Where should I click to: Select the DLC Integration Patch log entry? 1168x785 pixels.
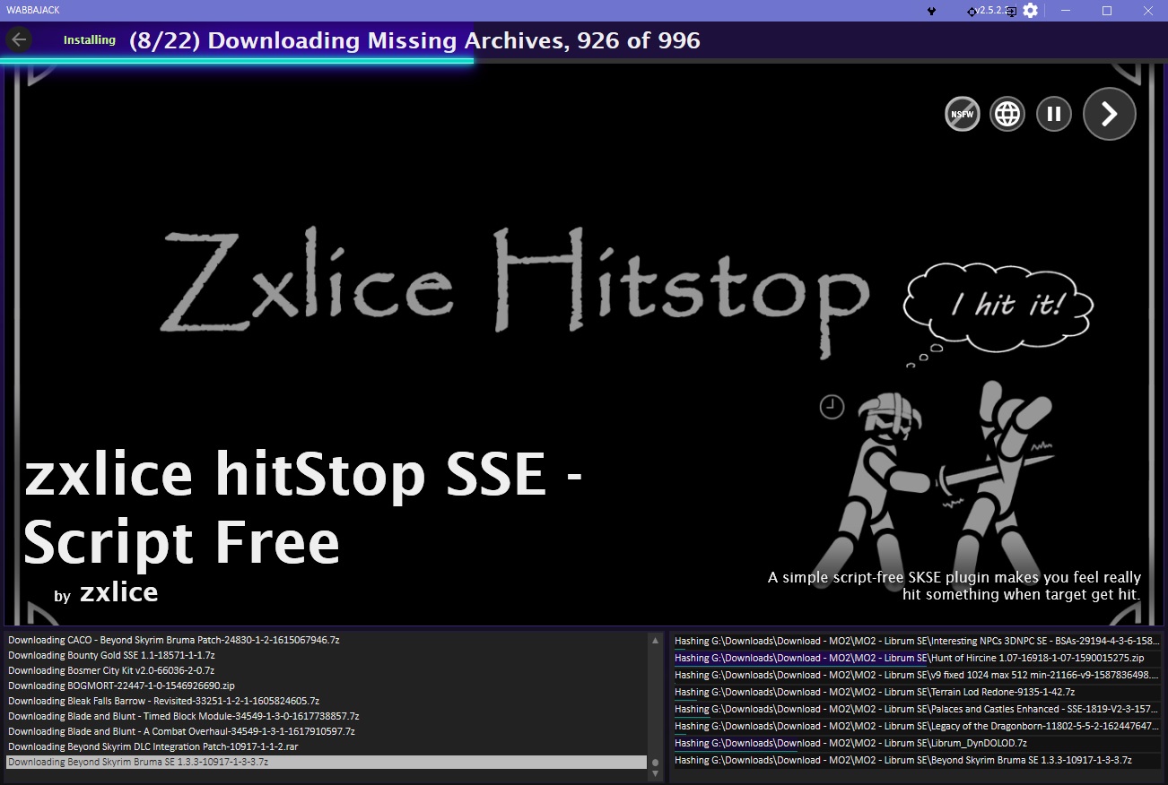327,746
